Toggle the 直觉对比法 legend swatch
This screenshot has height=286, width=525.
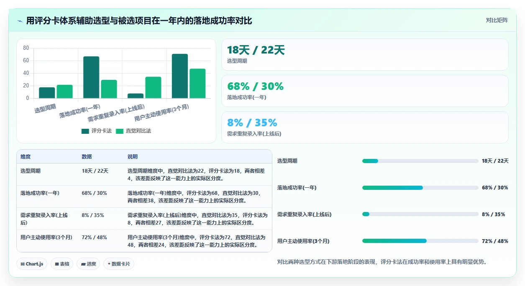tap(120, 131)
